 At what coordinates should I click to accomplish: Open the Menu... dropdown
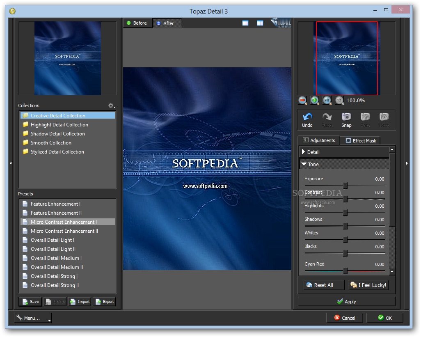pos(33,318)
